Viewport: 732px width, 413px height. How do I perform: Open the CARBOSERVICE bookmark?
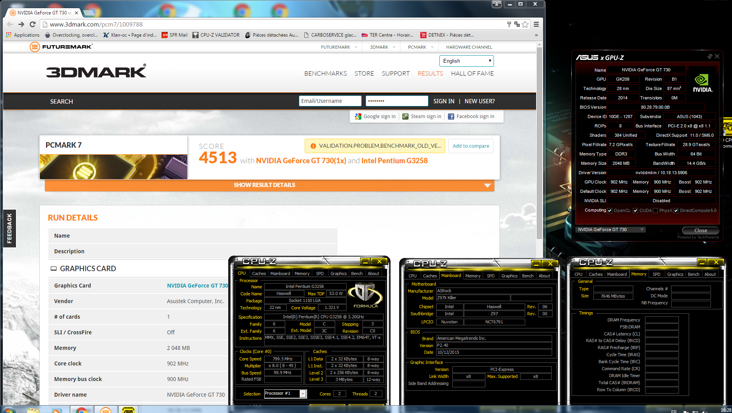330,35
